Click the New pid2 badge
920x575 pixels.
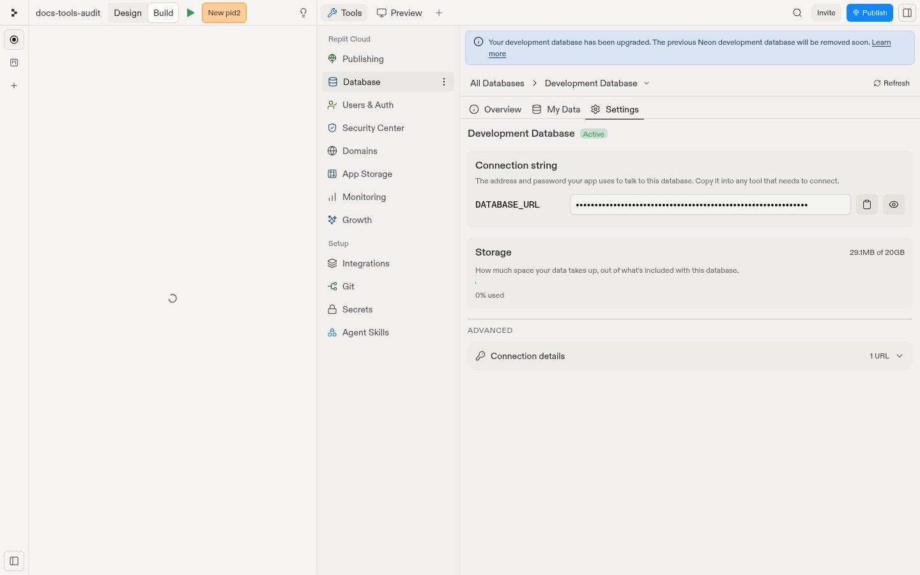224,13
